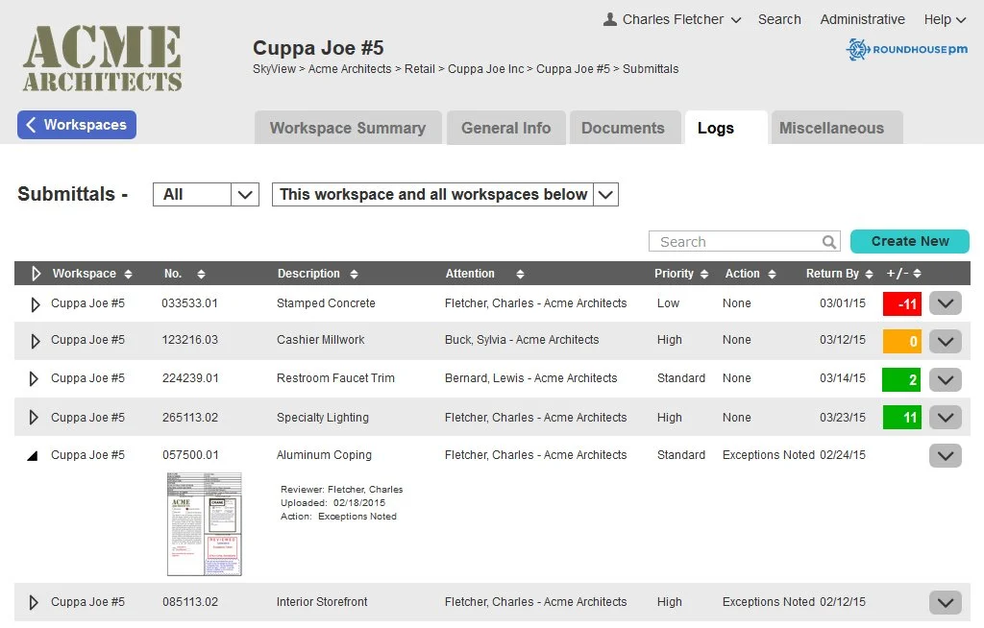
Task: Switch to General Info tab
Action: click(506, 128)
